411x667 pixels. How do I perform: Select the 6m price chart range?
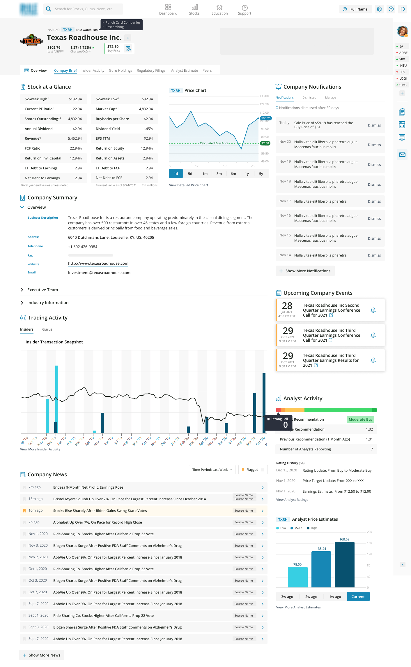(233, 173)
